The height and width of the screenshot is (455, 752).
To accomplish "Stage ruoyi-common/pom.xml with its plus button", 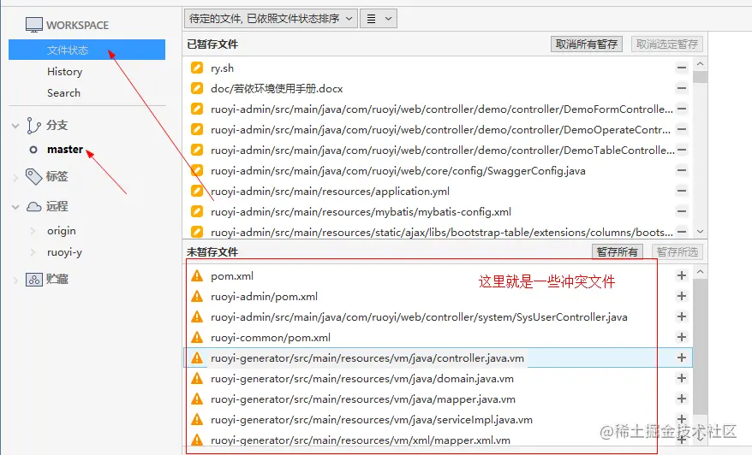I will pos(682,337).
